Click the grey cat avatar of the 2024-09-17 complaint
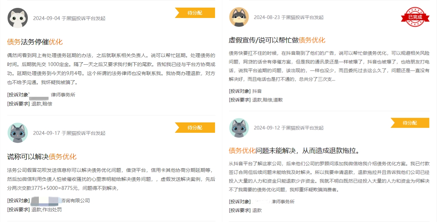 (18, 133)
